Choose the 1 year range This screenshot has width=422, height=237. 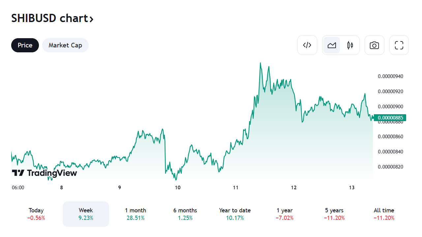(x=285, y=214)
